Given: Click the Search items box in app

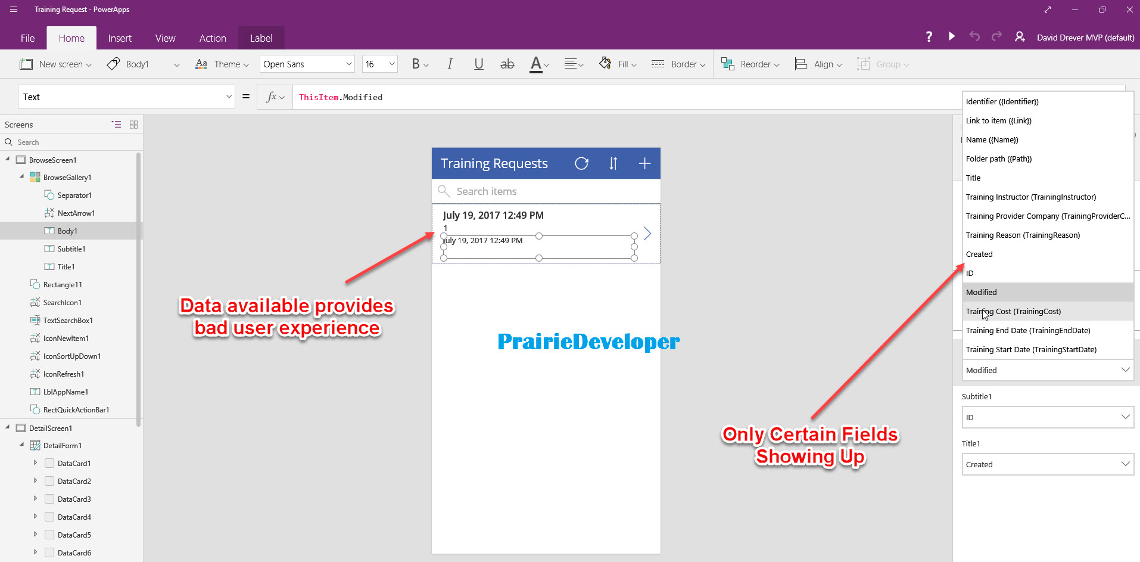Looking at the screenshot, I should tap(546, 191).
